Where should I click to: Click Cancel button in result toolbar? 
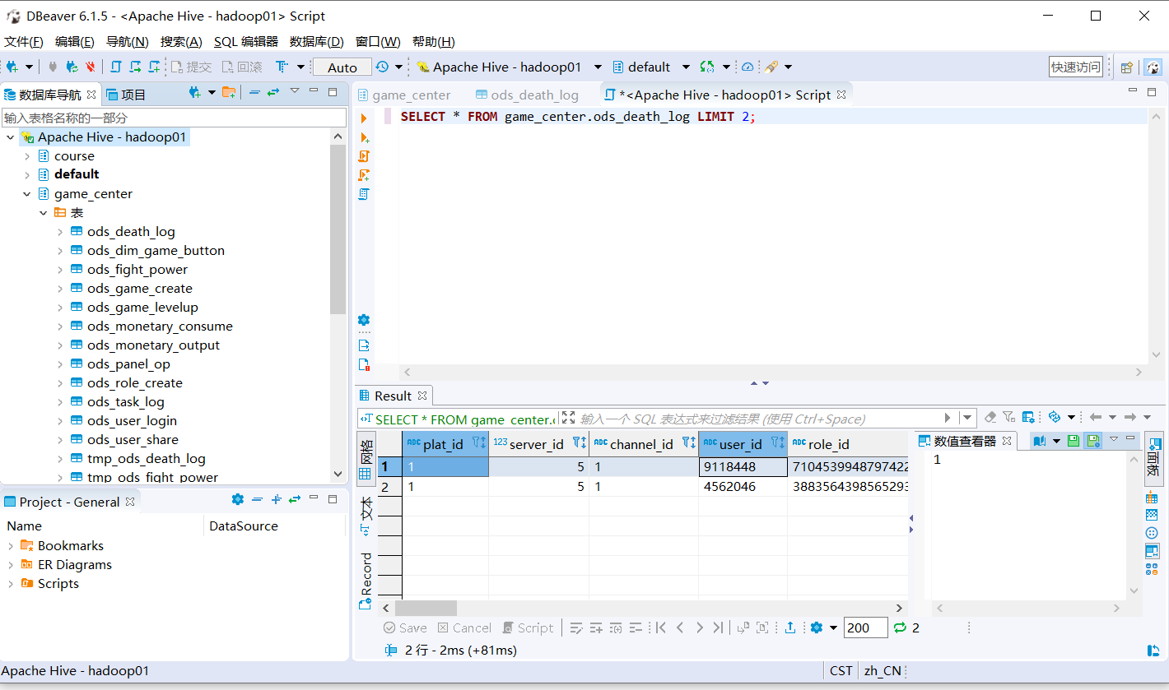point(464,627)
